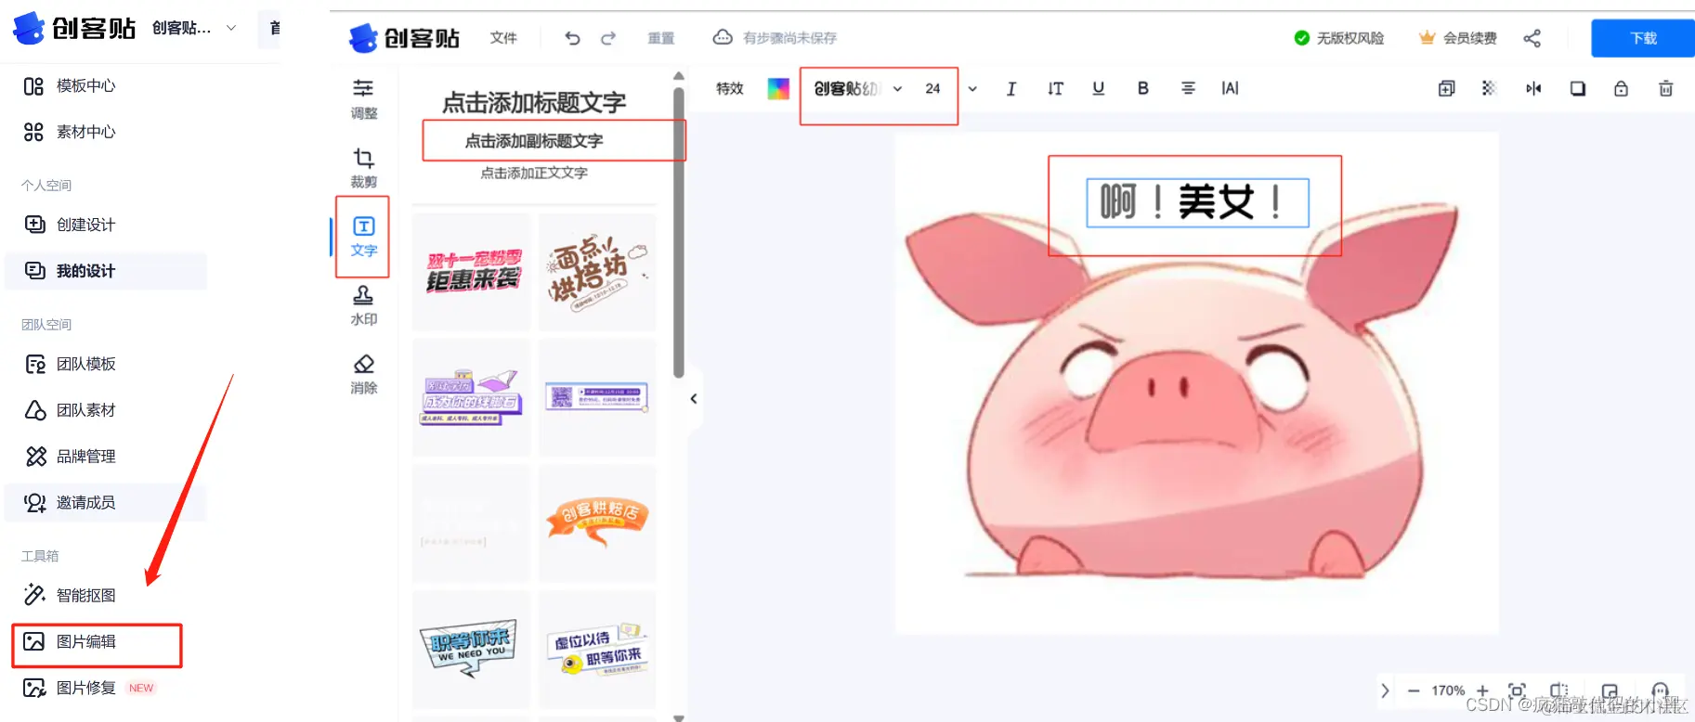
Task: Toggle underline formatting
Action: coord(1099,88)
